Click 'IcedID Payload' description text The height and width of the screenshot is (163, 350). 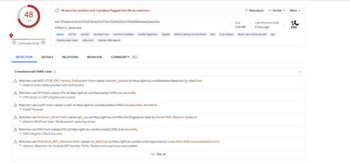click(x=33, y=109)
